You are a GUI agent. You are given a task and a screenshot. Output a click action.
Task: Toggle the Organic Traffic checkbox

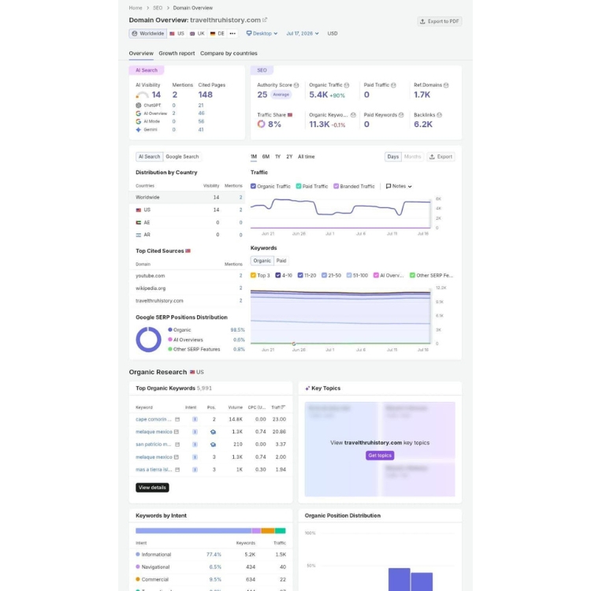[253, 186]
